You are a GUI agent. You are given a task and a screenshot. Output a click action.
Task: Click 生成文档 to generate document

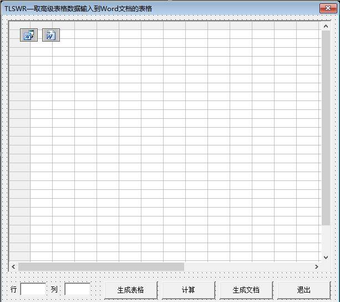coord(246,290)
